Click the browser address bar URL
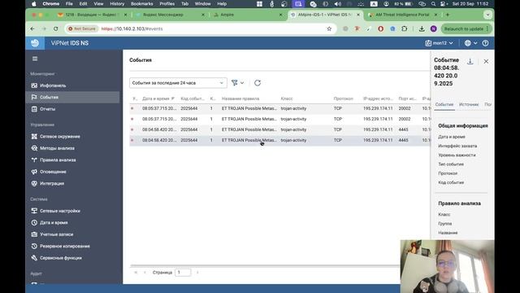The width and height of the screenshot is (520, 293). coord(132,29)
